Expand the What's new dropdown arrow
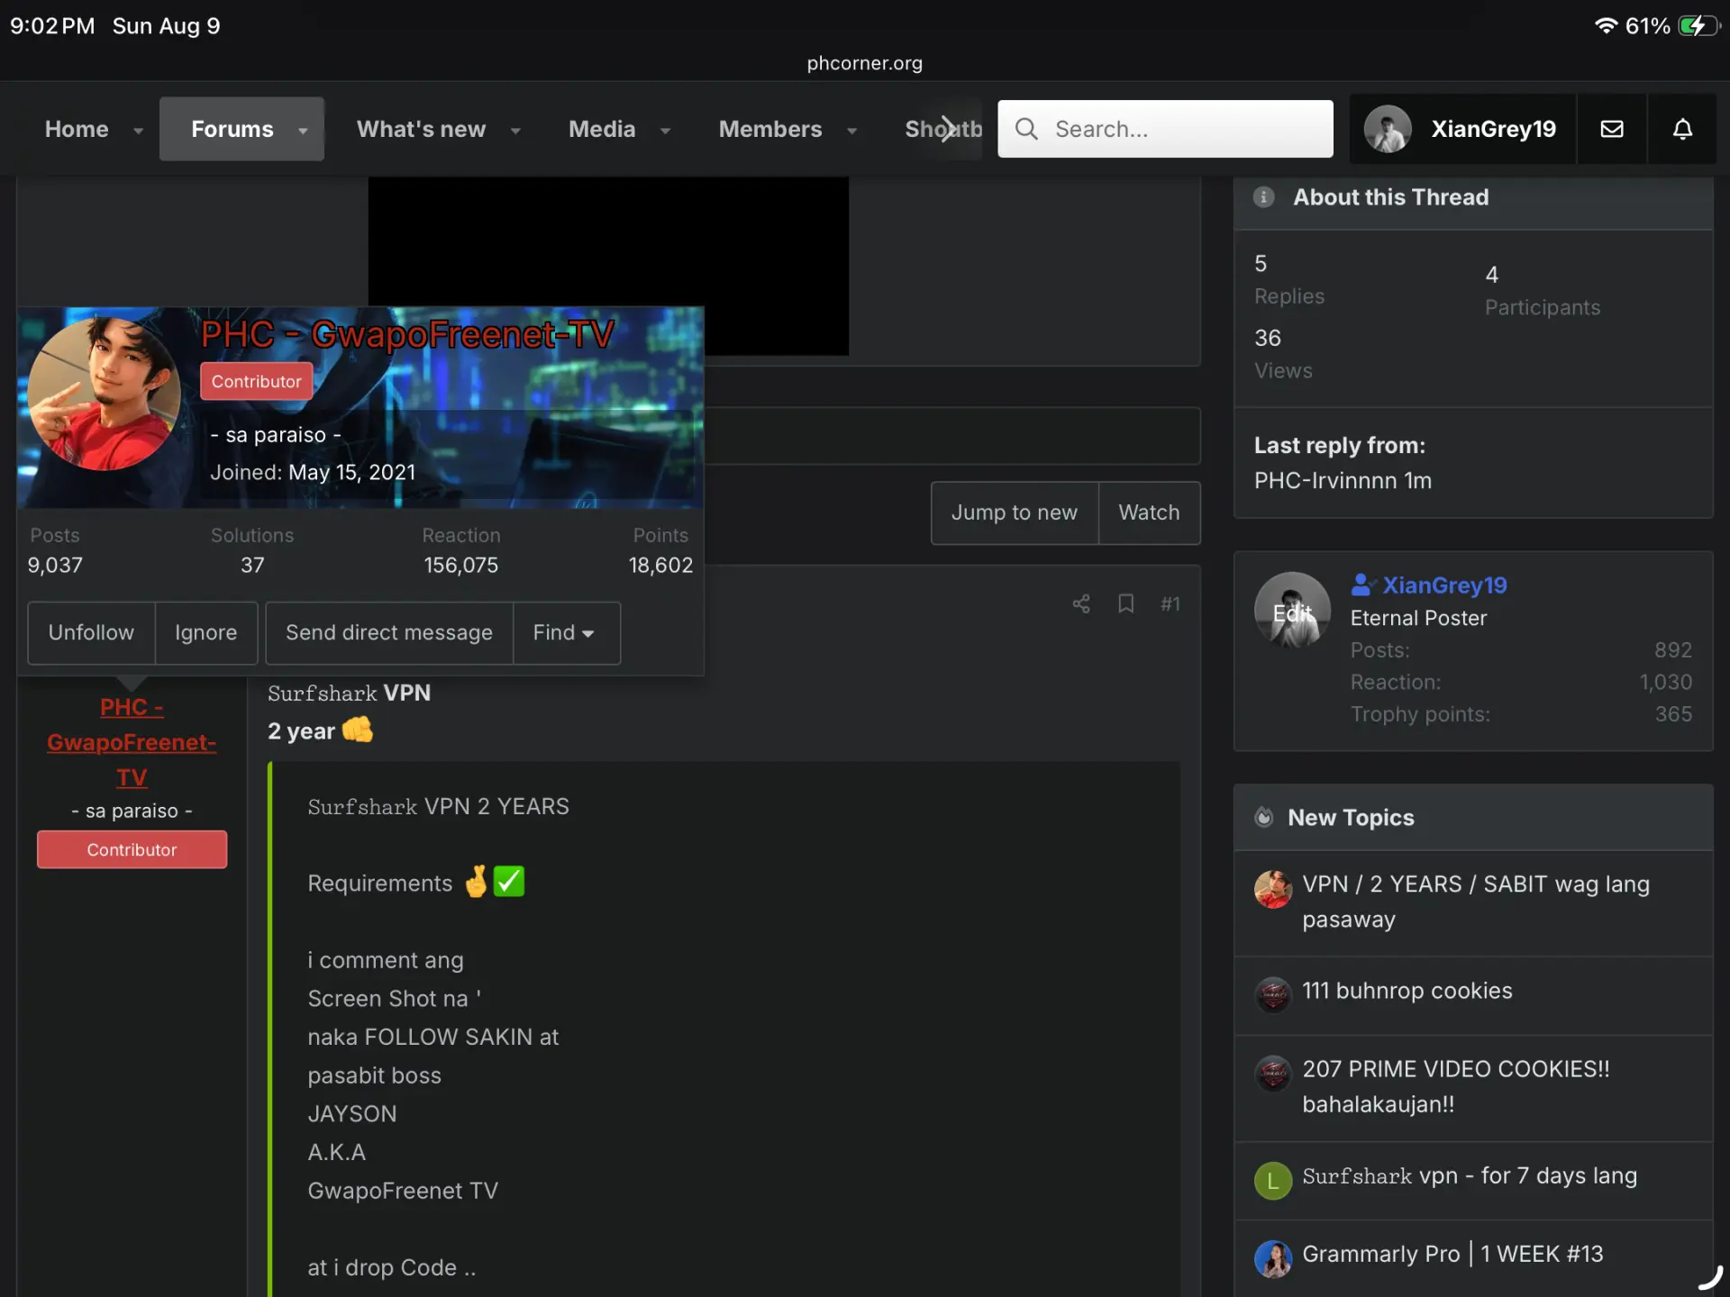 pos(515,131)
